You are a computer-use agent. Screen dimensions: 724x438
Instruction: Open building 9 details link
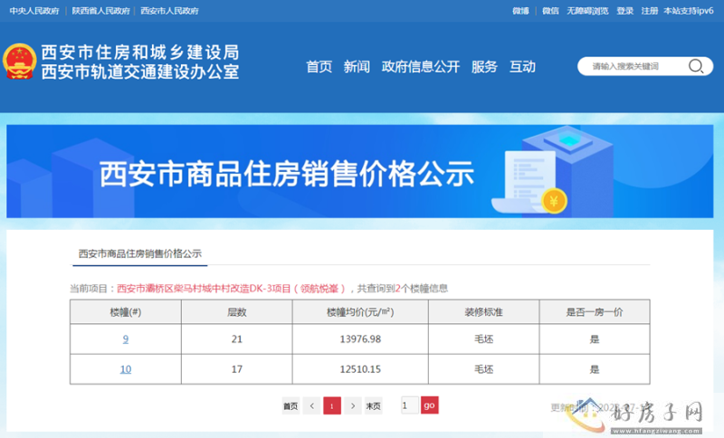point(126,339)
